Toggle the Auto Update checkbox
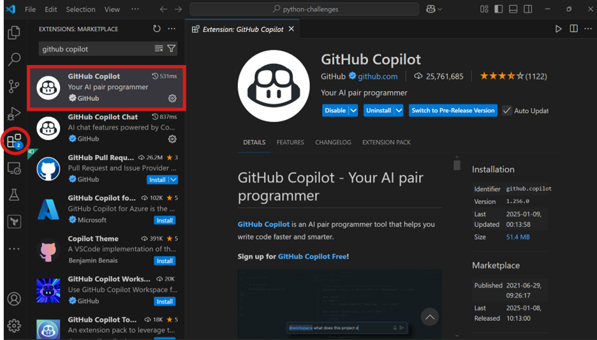 [506, 110]
